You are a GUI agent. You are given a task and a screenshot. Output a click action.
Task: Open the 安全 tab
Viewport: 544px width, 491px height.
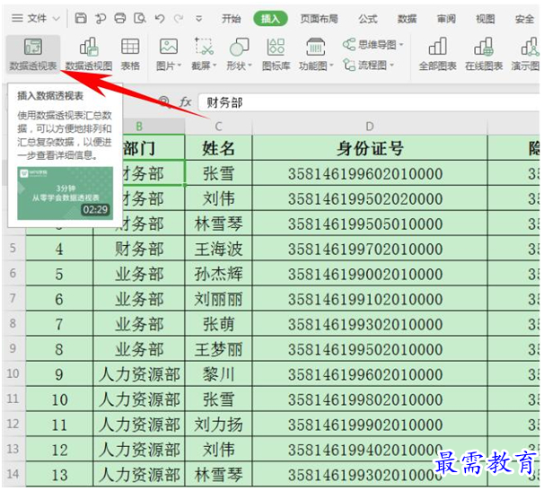(x=524, y=18)
